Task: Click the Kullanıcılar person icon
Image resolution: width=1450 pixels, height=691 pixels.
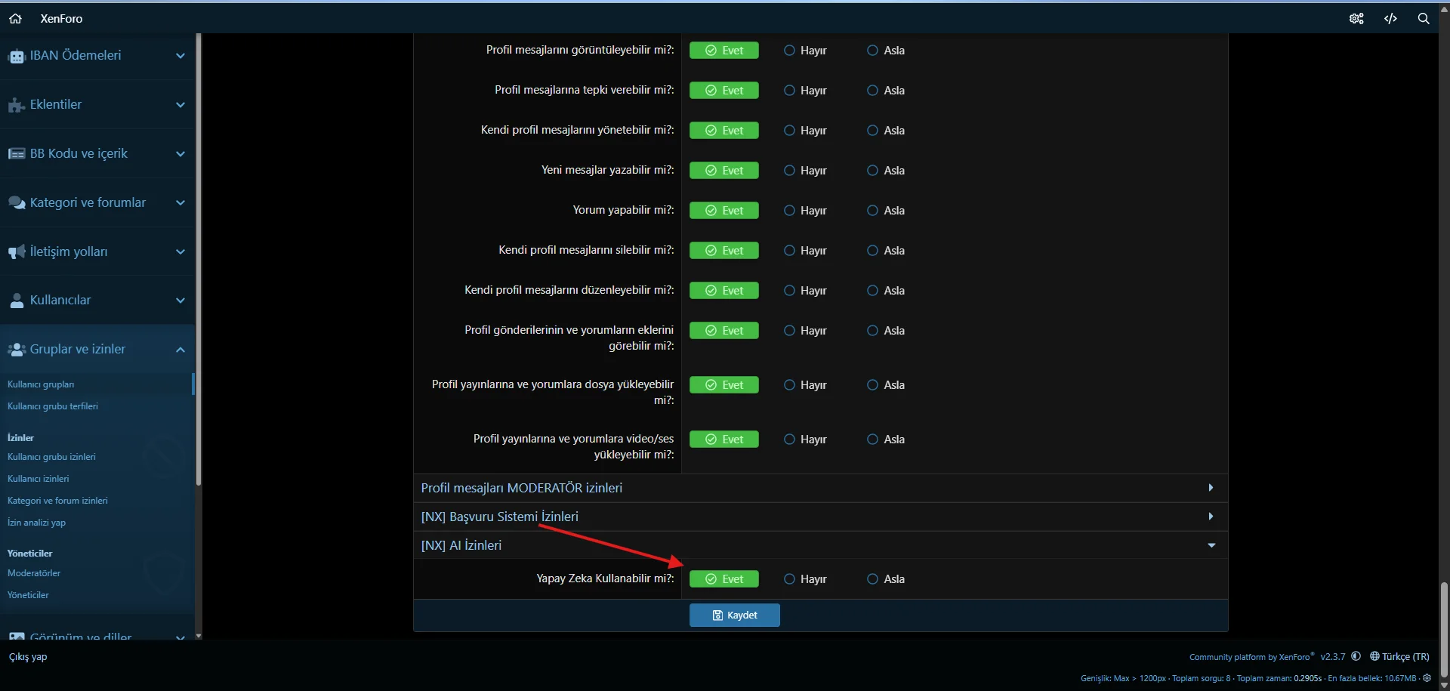Action: click(16, 301)
